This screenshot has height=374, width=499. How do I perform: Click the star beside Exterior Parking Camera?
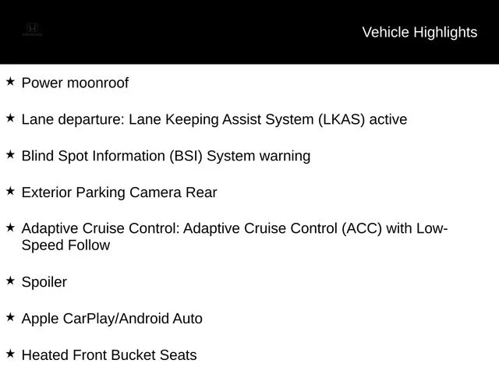(x=10, y=191)
